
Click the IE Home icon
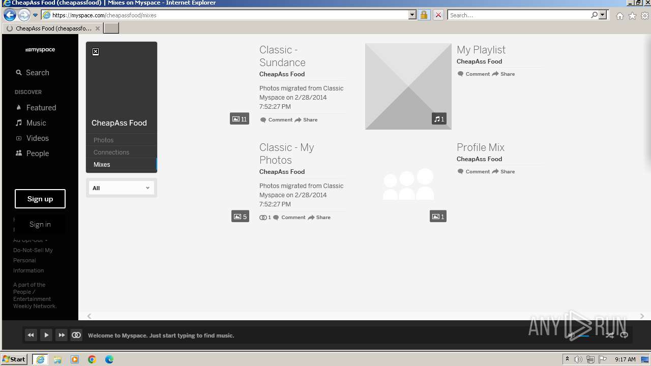[x=619, y=16]
